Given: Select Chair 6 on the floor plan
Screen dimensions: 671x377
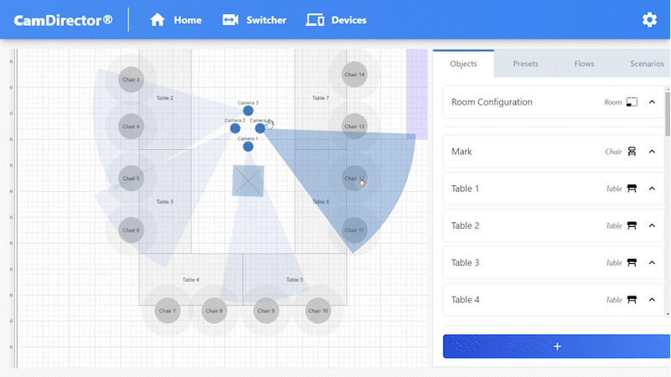Looking at the screenshot, I should pos(131,230).
